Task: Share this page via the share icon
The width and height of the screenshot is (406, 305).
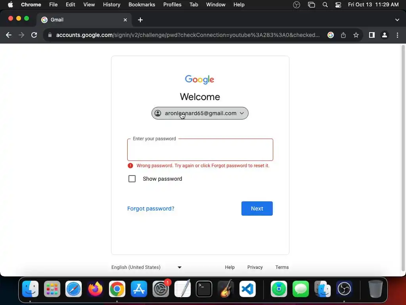Action: tap(343, 35)
